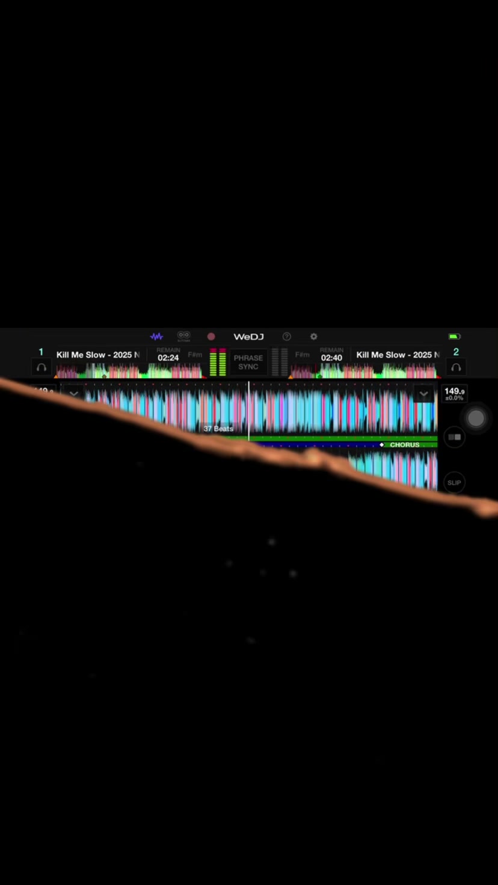Click the PHRASE SYNC button
Image resolution: width=498 pixels, height=885 pixels.
[248, 362]
